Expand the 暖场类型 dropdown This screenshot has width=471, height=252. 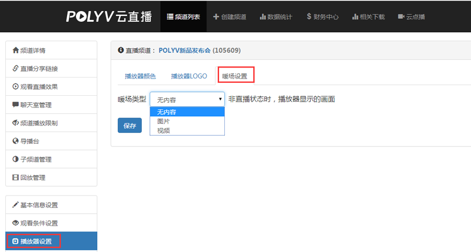tap(187, 99)
